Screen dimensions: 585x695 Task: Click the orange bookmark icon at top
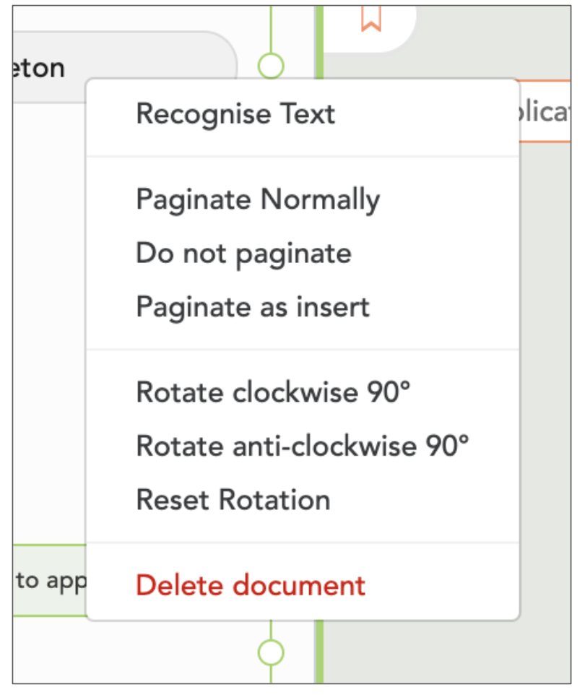click(371, 19)
